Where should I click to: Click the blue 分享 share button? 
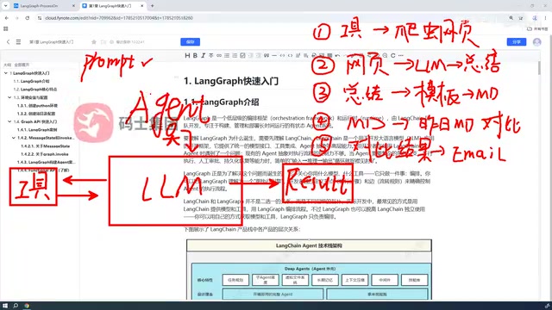[x=517, y=42]
